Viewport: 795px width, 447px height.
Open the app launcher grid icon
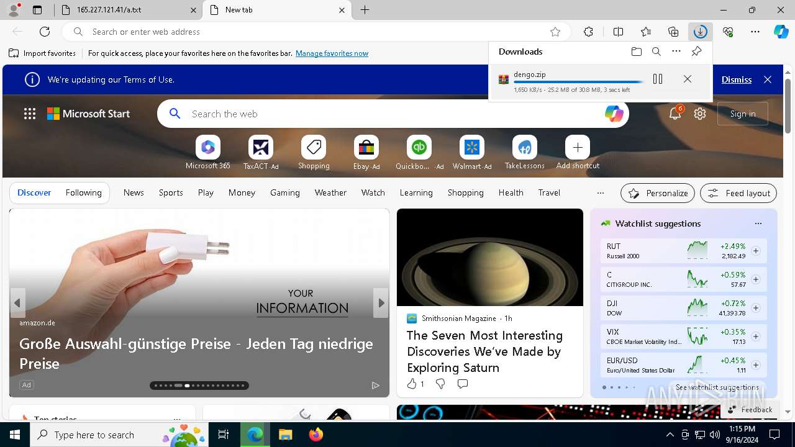pos(30,114)
